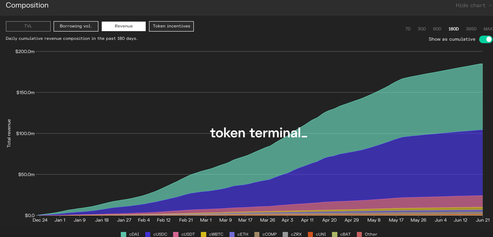This screenshot has height=237, width=493.
Task: Click the $0.0 axis label
Action: 30,216
